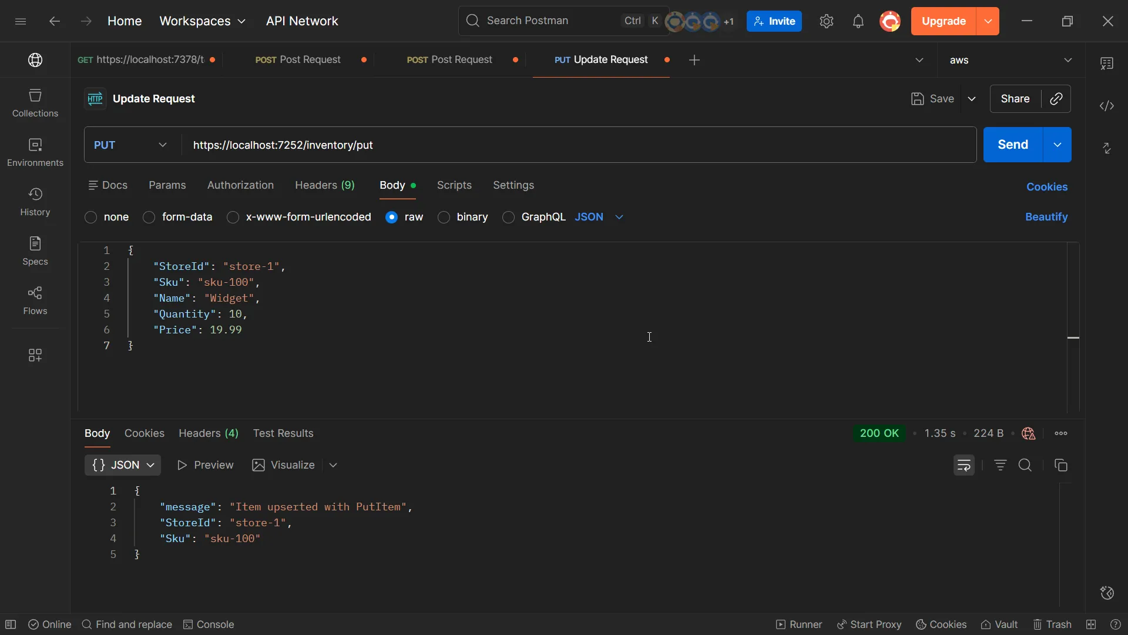Open the response JSON format dropdown

coord(123,465)
